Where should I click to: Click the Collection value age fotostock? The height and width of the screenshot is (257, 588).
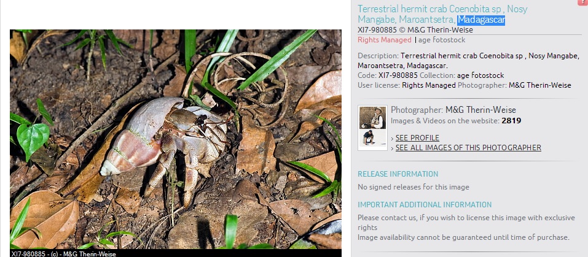point(480,75)
